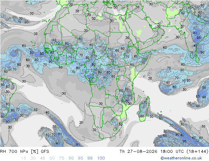Viewport: 209px width, 161px height.
Task: Click the legend value 75
Action: [61, 158]
